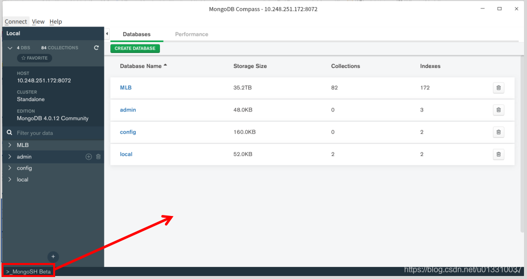Image resolution: width=527 pixels, height=279 pixels.
Task: Click the trash icon in the local row
Action: click(x=498, y=154)
